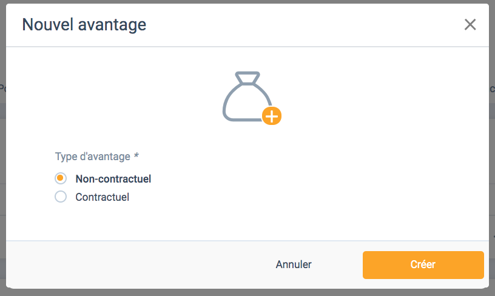Image resolution: width=495 pixels, height=296 pixels.
Task: Select the Contractuel radio button
Action: pos(61,197)
